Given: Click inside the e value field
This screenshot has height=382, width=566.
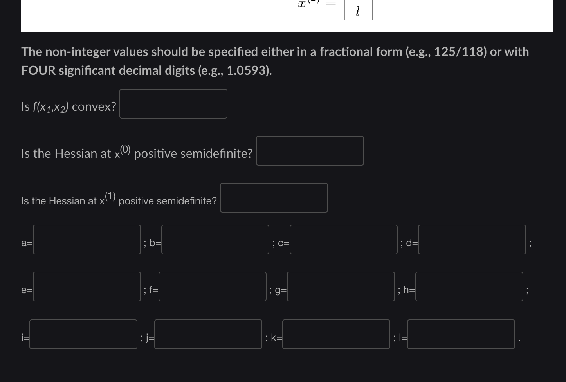Looking at the screenshot, I should click(x=87, y=287).
